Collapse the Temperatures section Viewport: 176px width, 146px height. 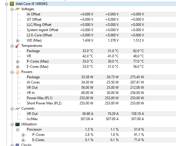tap(12, 46)
